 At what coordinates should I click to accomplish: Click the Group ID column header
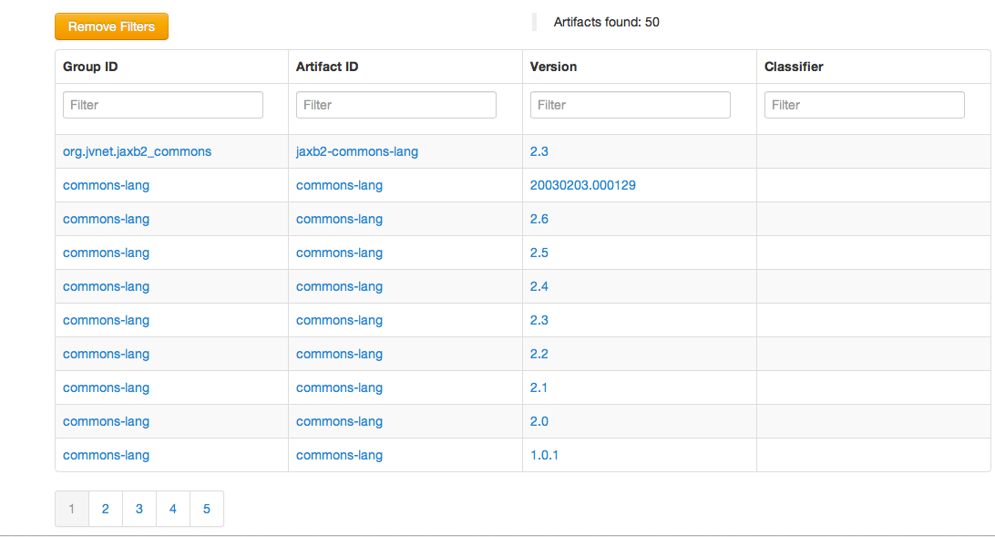(90, 67)
